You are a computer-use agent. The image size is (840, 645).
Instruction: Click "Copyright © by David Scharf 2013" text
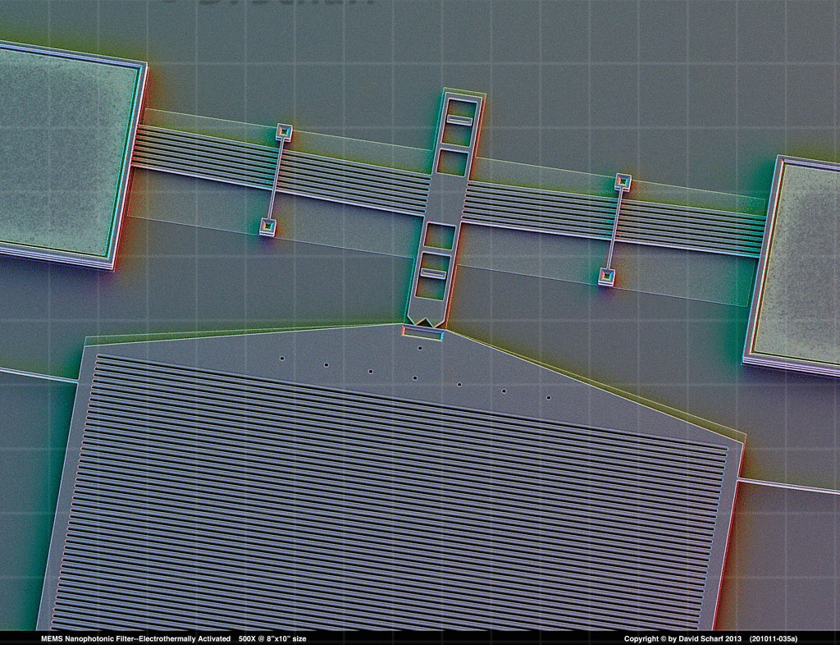pyautogui.click(x=682, y=638)
